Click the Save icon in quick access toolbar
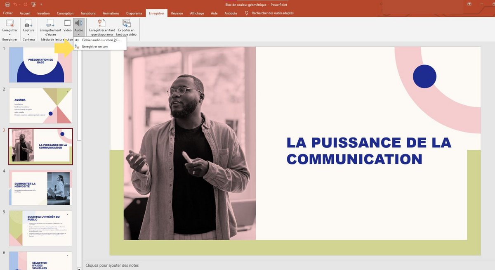 pyautogui.click(x=7, y=5)
